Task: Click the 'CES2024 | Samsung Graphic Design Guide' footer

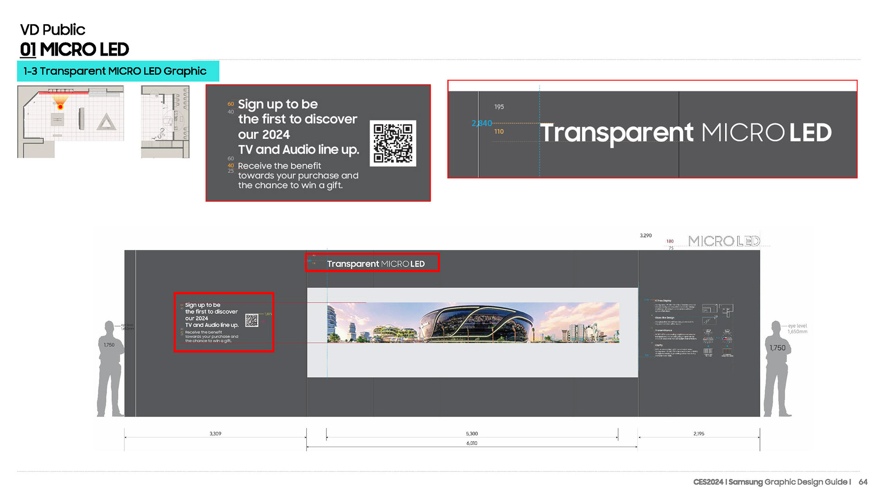Action: click(772, 482)
